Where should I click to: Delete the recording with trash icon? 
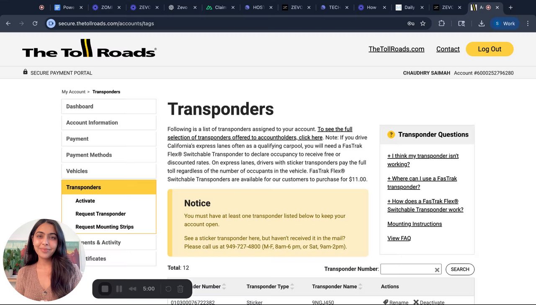pyautogui.click(x=180, y=289)
